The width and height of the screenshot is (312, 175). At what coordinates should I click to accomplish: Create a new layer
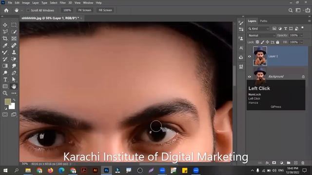296,163
